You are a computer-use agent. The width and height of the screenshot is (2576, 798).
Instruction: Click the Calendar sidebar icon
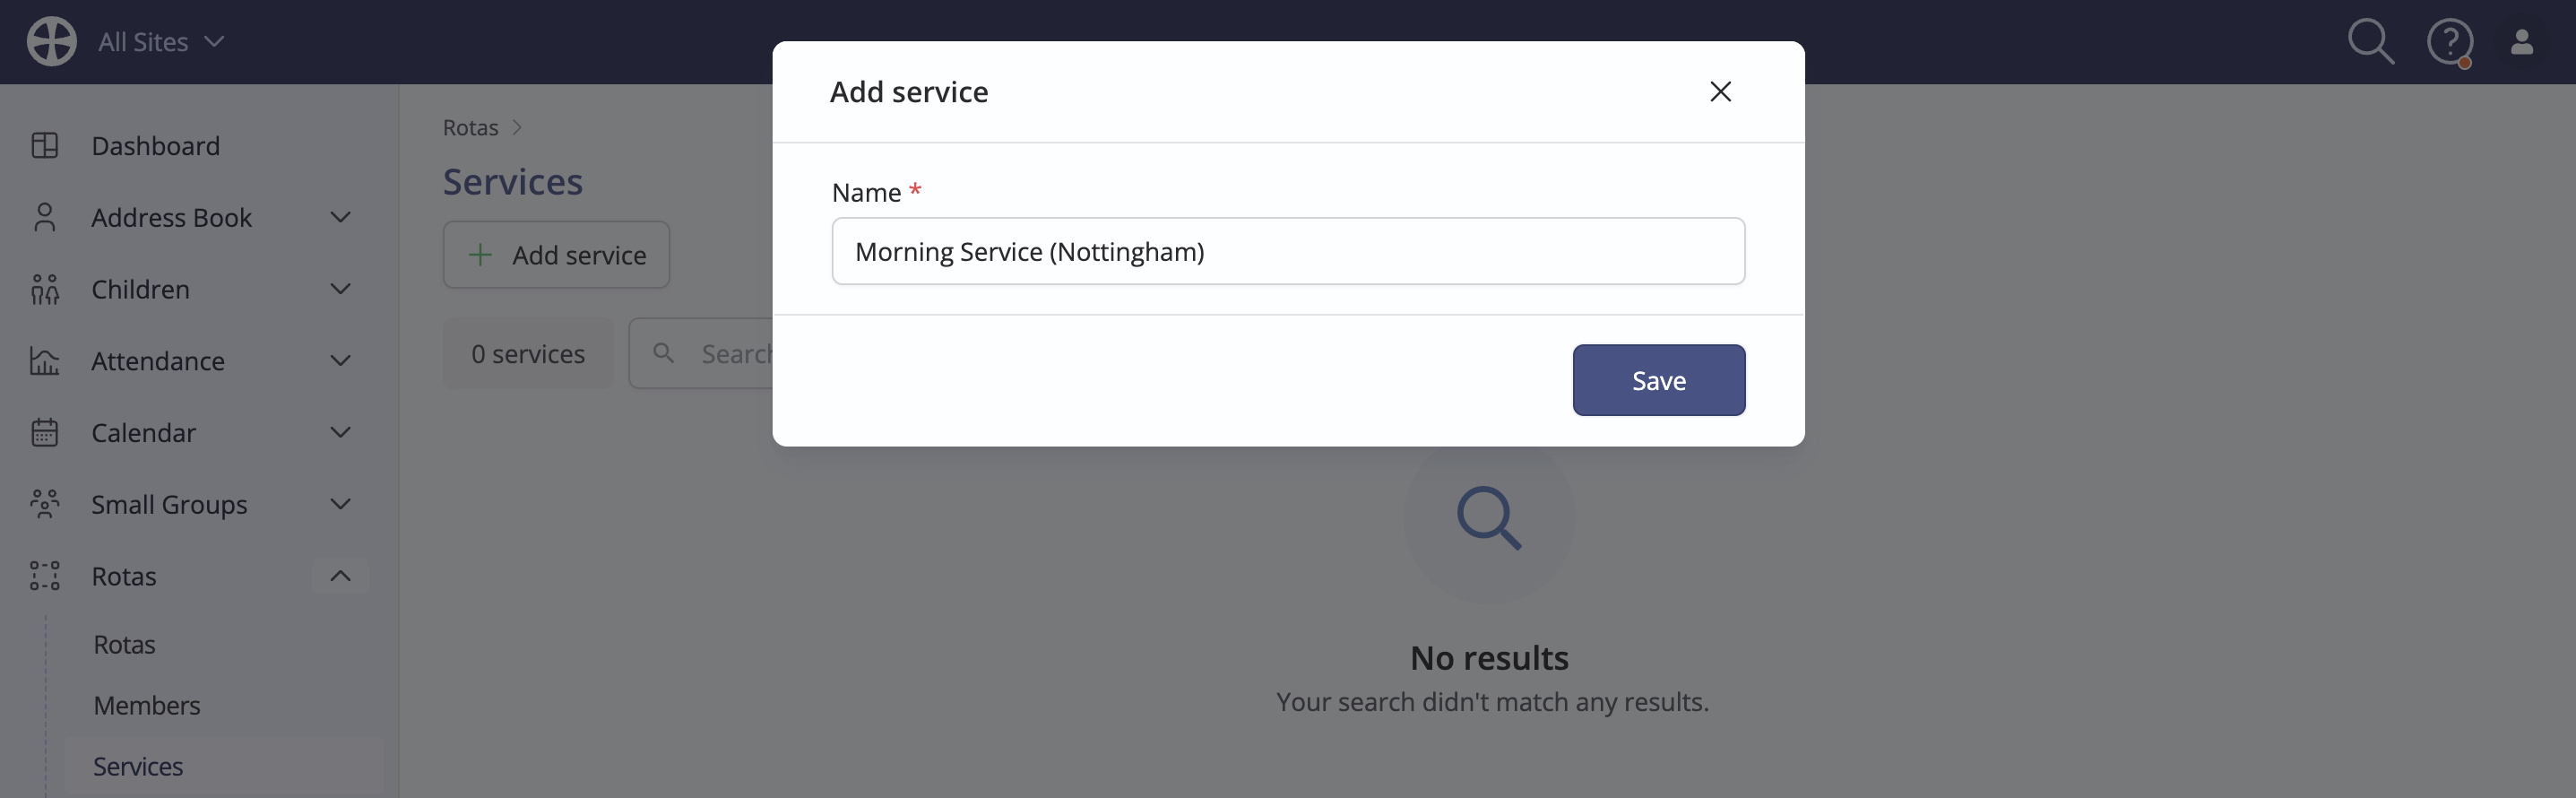[x=45, y=432]
